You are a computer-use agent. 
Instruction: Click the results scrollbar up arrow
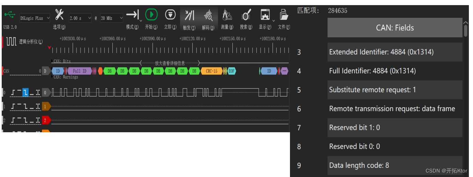coord(465,23)
